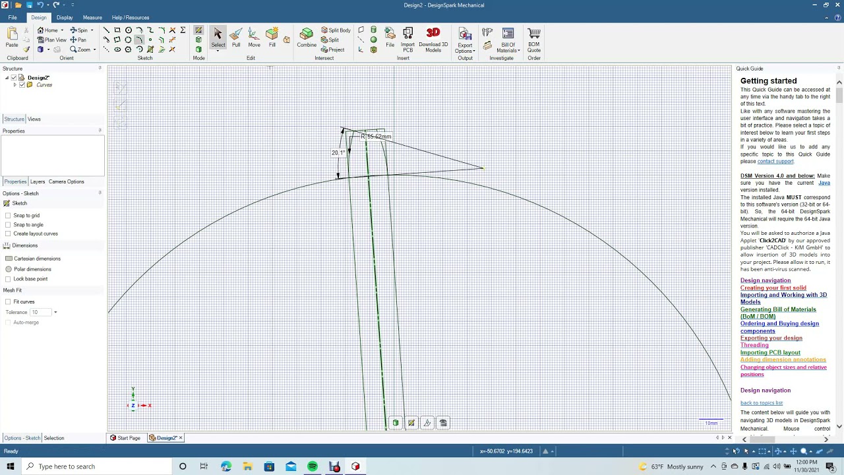Toggle Design2 visibility checkbox
The image size is (844, 475).
pyautogui.click(x=14, y=78)
